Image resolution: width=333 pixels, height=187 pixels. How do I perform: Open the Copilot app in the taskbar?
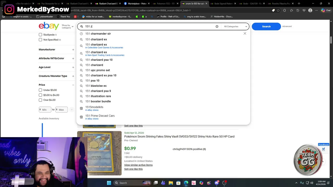(201, 183)
